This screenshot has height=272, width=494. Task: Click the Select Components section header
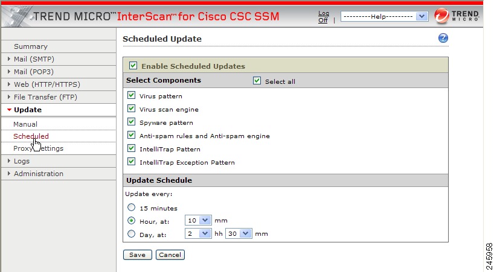click(x=164, y=80)
